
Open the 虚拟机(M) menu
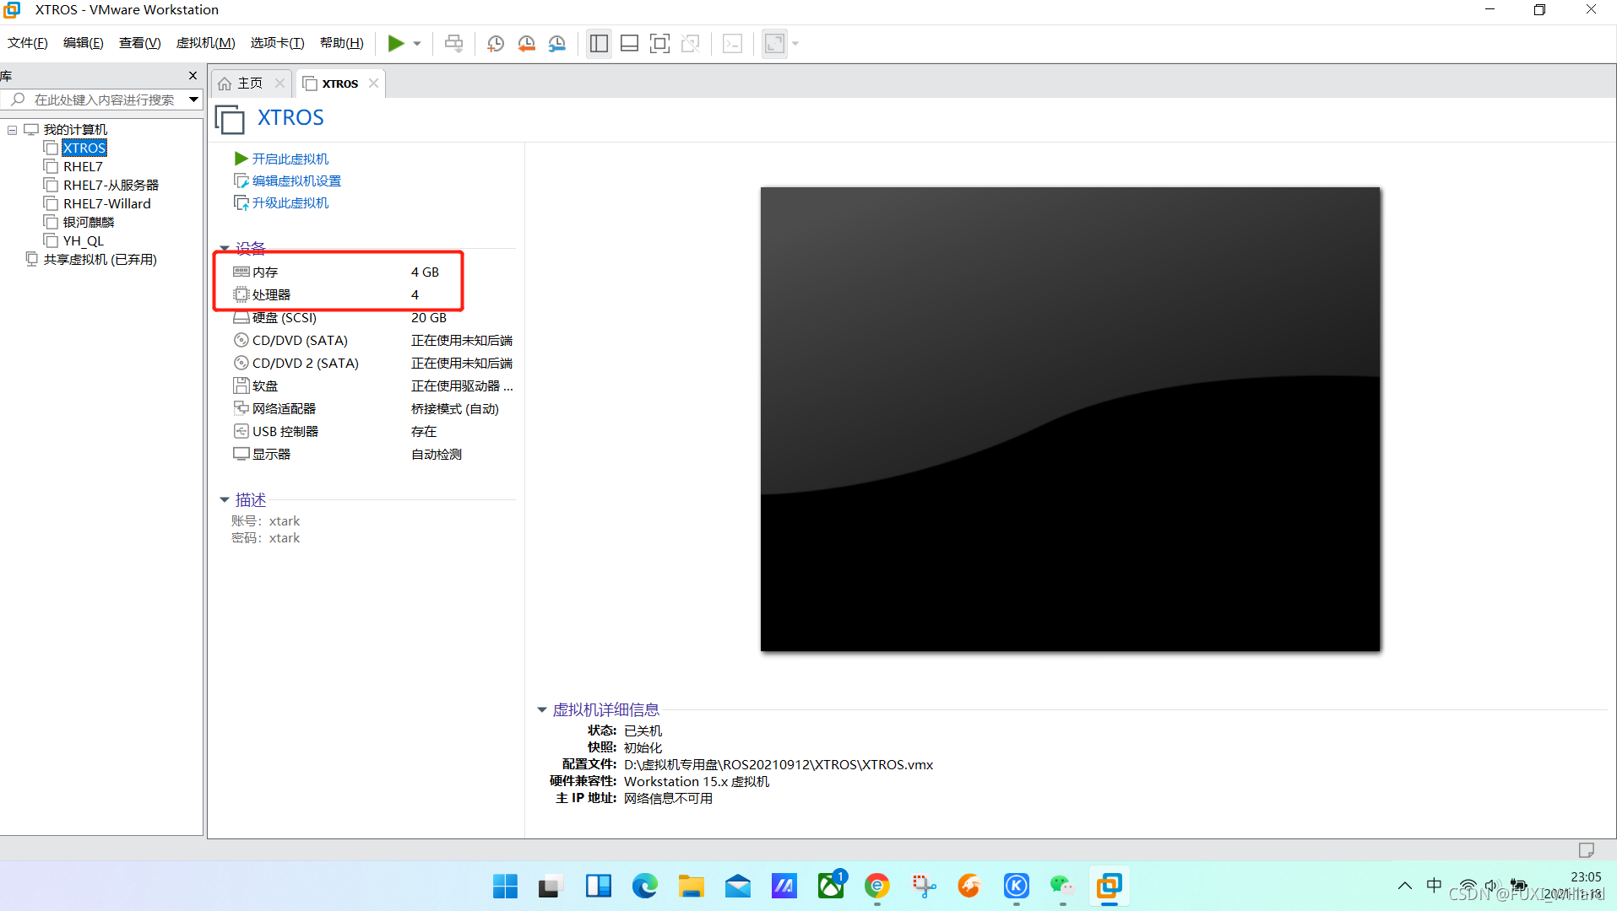(205, 43)
